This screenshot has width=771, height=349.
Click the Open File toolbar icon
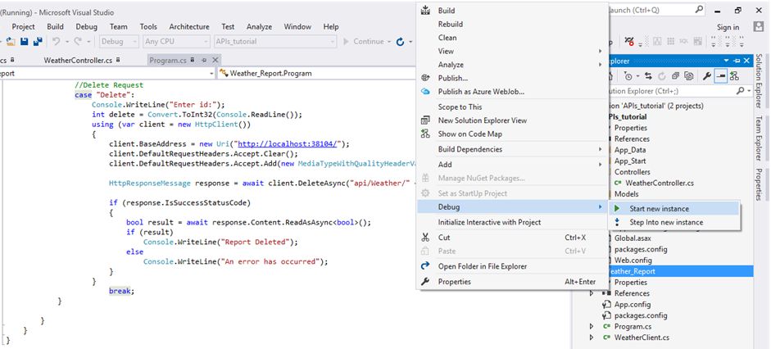pyautogui.click(x=11, y=43)
